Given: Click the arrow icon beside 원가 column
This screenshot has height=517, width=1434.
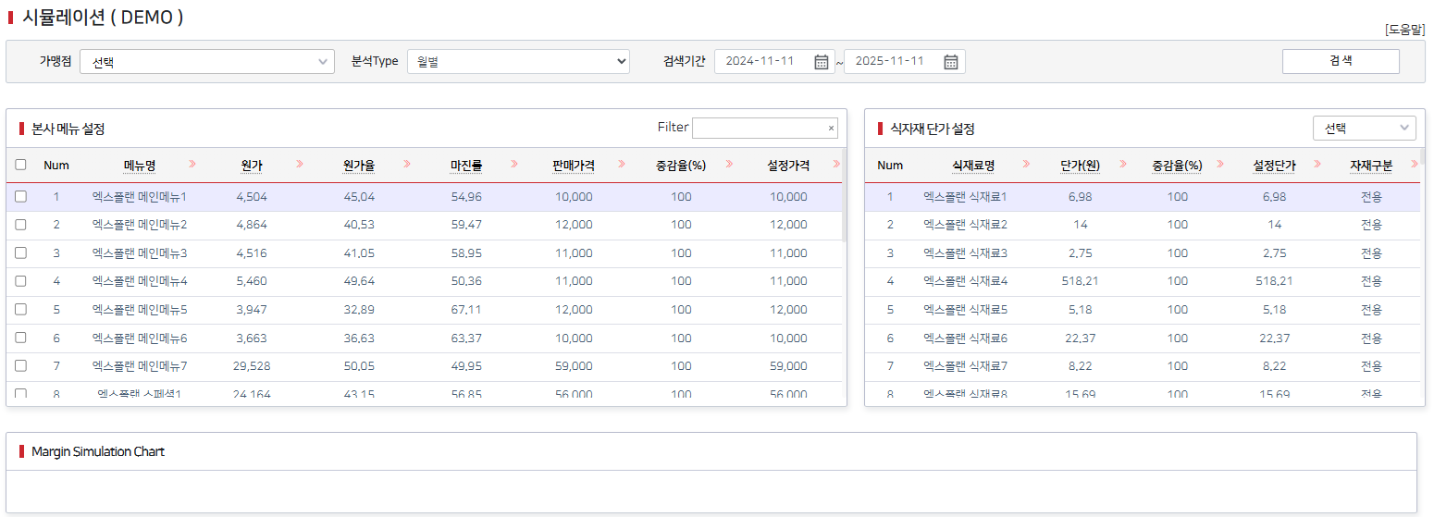Looking at the screenshot, I should click(300, 165).
